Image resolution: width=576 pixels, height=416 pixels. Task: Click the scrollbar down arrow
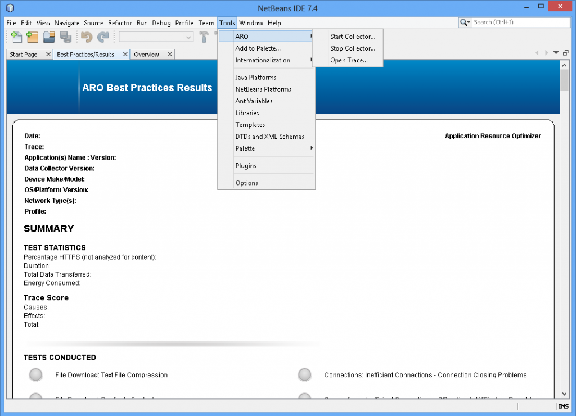tap(564, 394)
